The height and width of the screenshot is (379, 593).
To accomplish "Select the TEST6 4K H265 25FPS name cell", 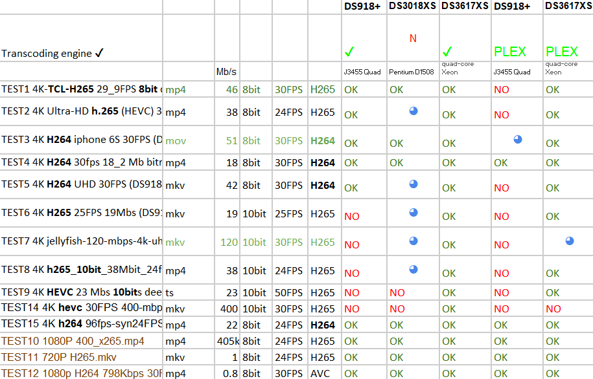I will pos(81,213).
